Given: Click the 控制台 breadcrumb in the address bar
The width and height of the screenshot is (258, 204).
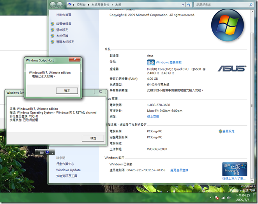Looking at the screenshot, I should pyautogui.click(x=81, y=5).
